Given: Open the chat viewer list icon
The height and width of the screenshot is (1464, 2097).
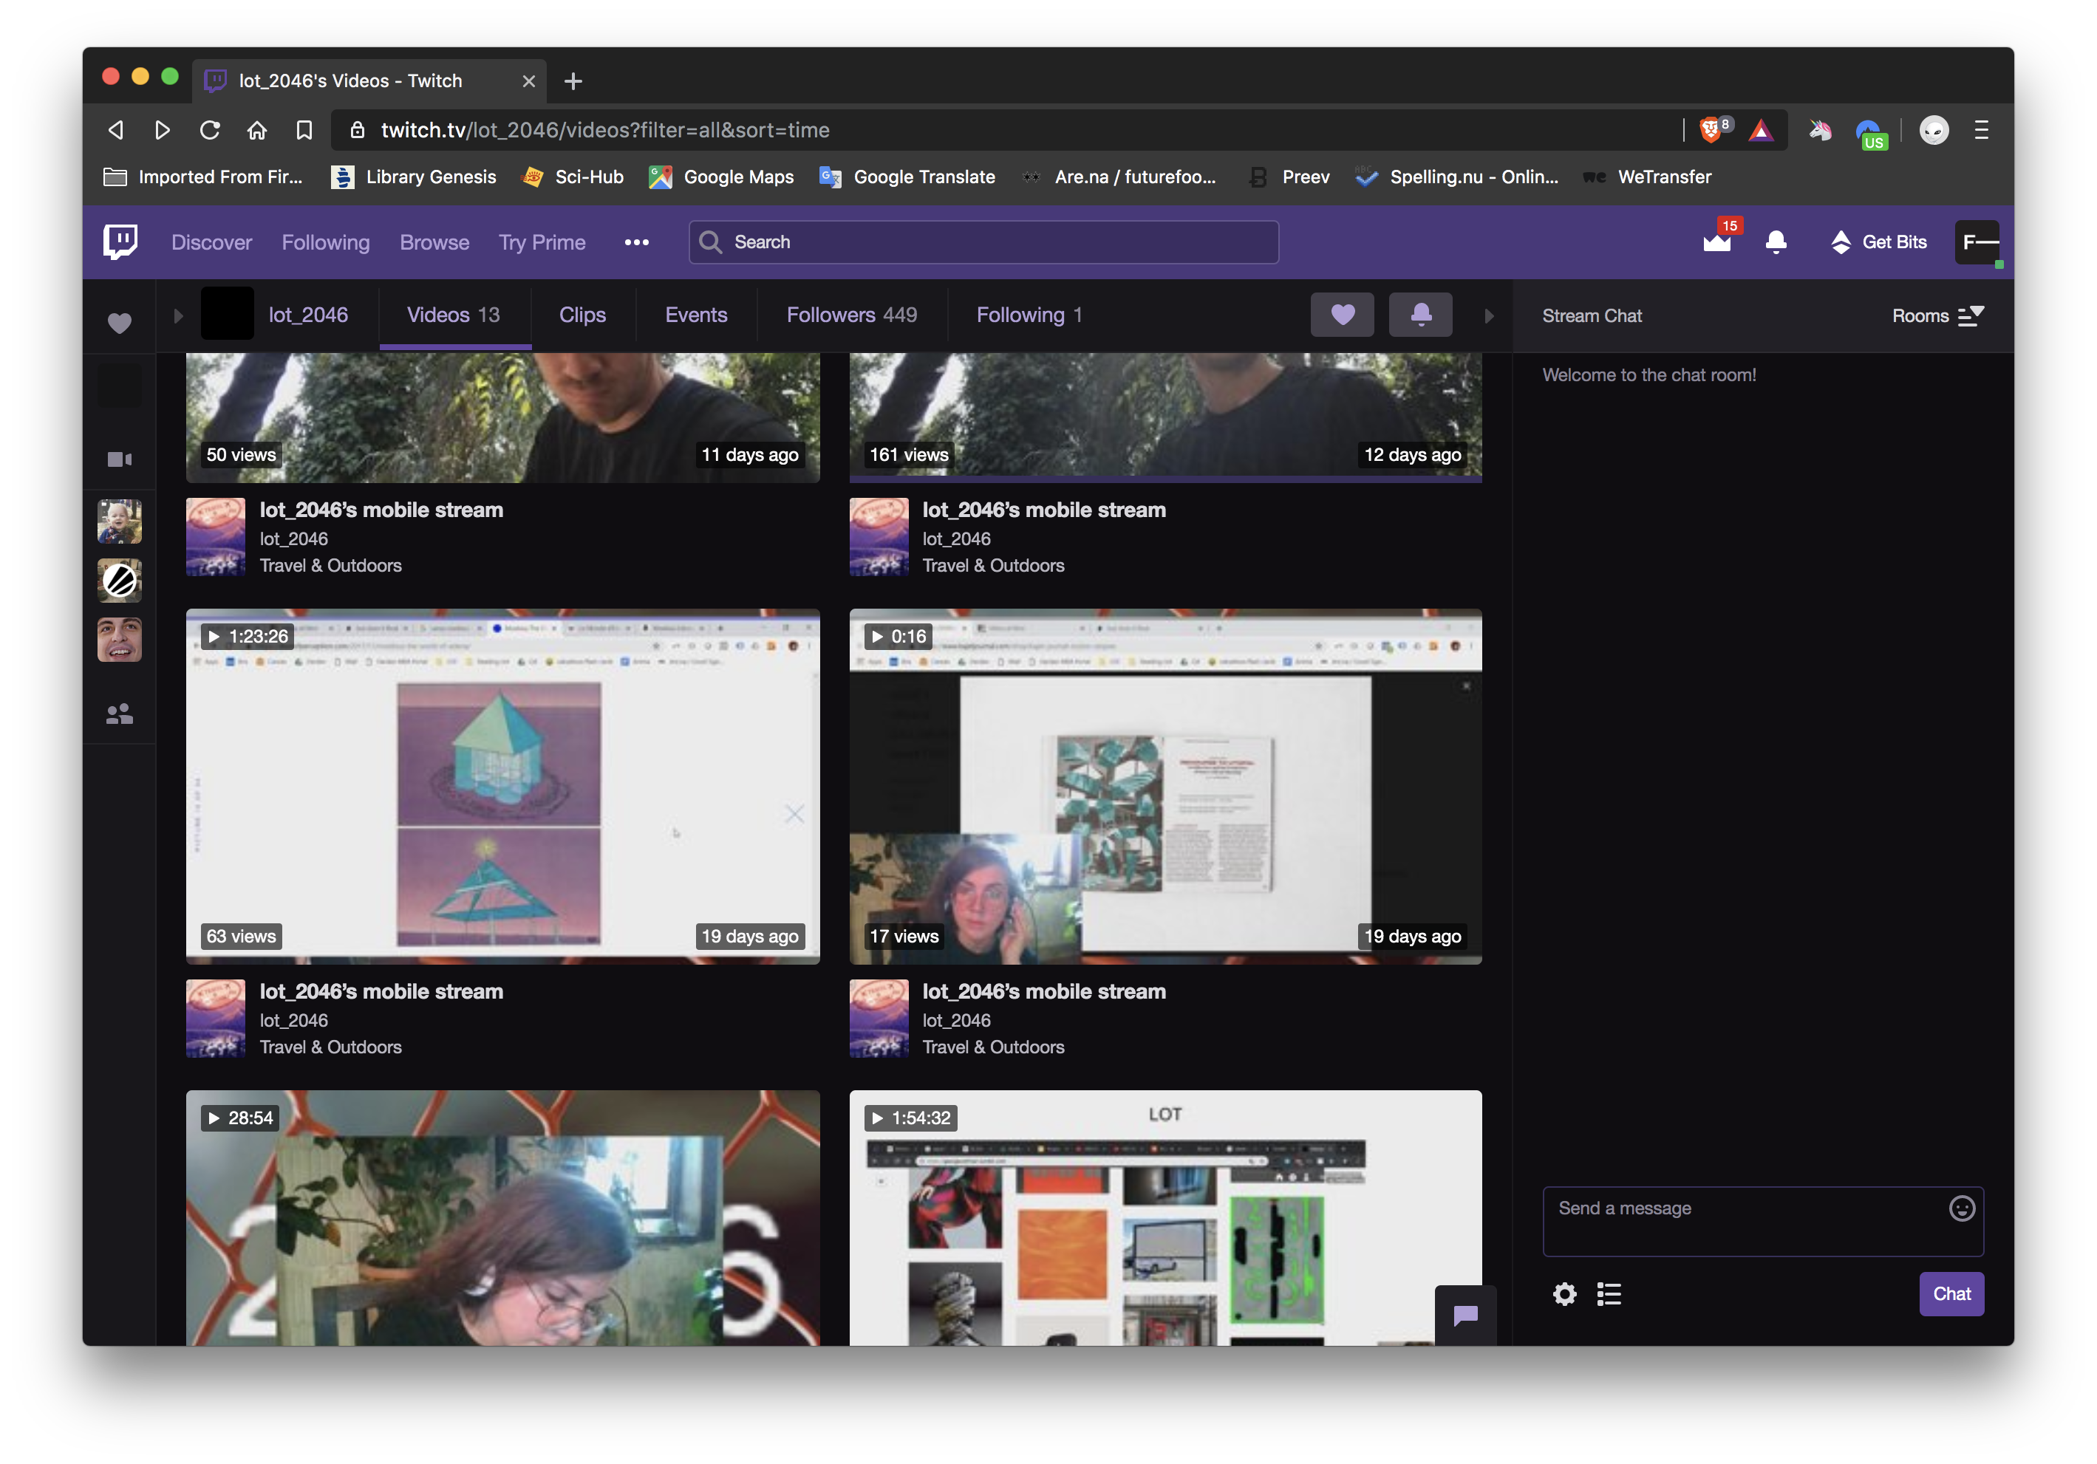Looking at the screenshot, I should [1609, 1294].
